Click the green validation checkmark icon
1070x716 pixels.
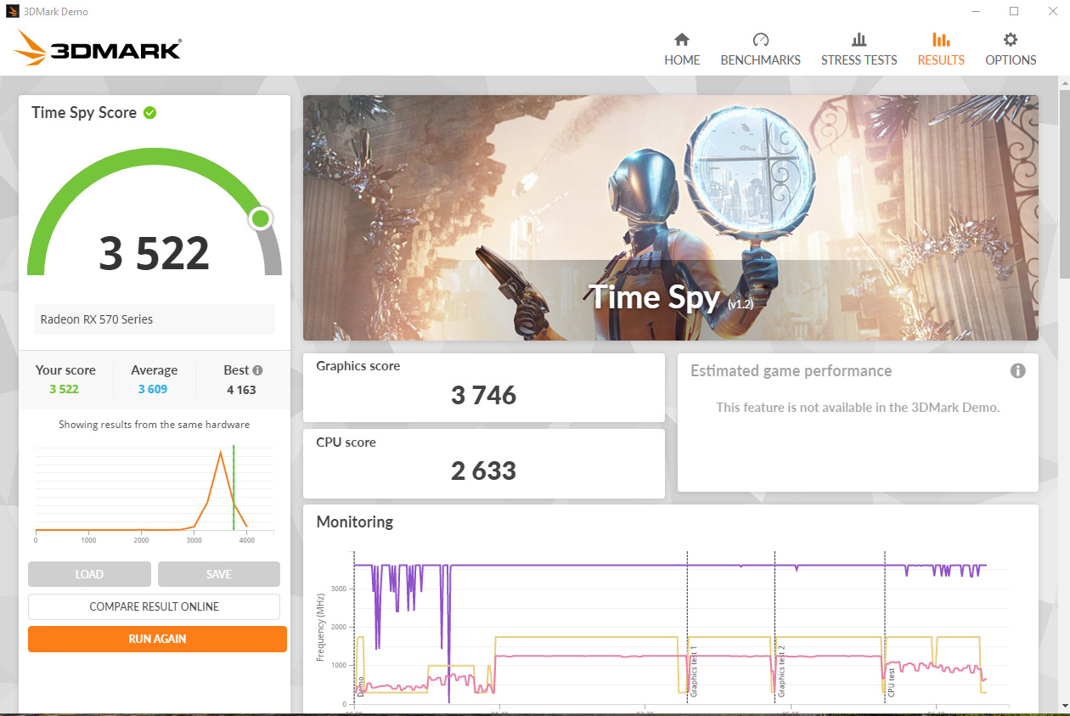tap(150, 112)
